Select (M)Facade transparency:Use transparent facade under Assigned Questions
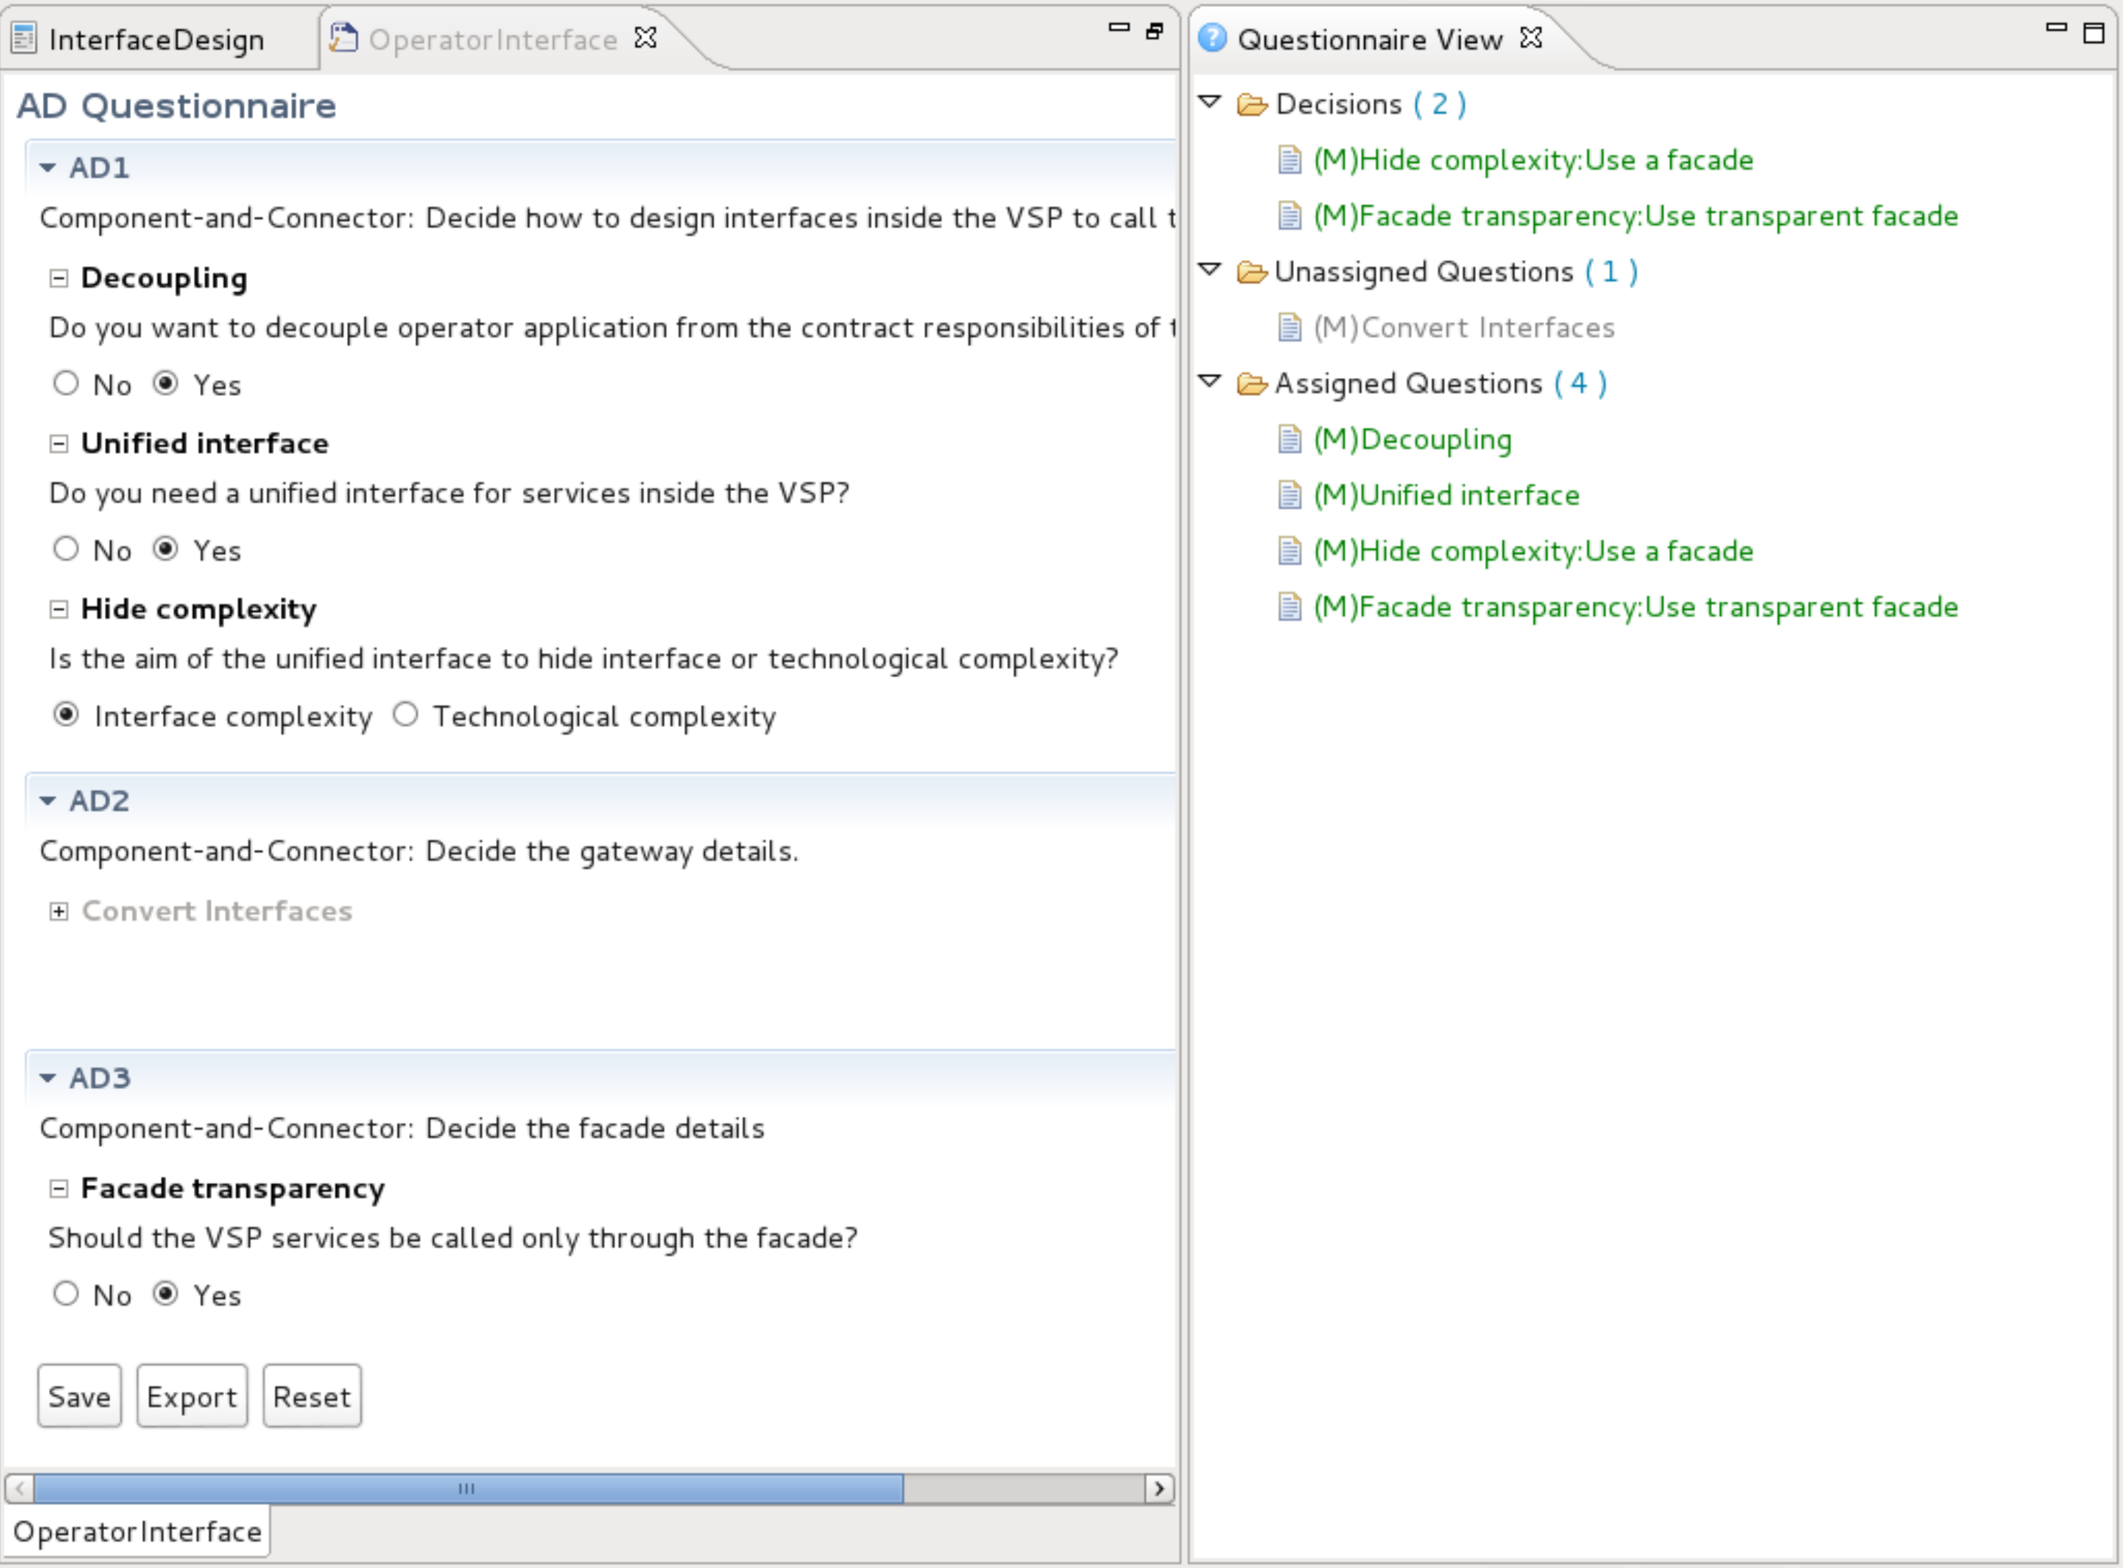Screen dimensions: 2123x1568 click(1635, 608)
